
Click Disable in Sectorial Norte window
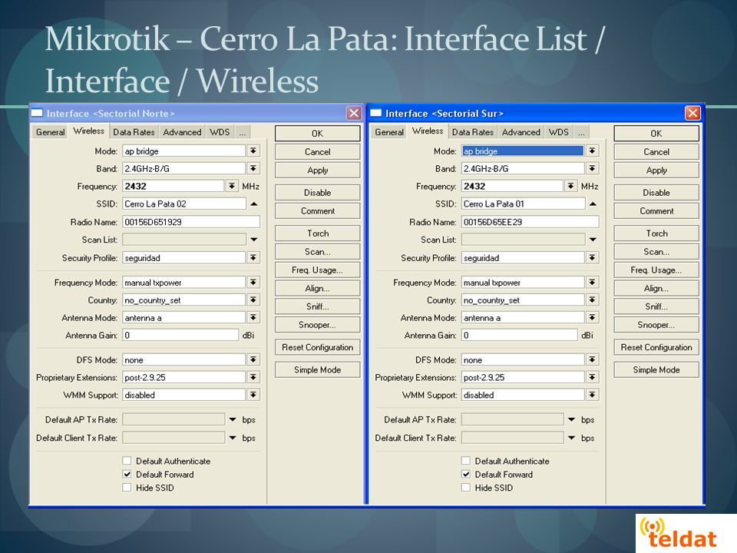coord(318,193)
